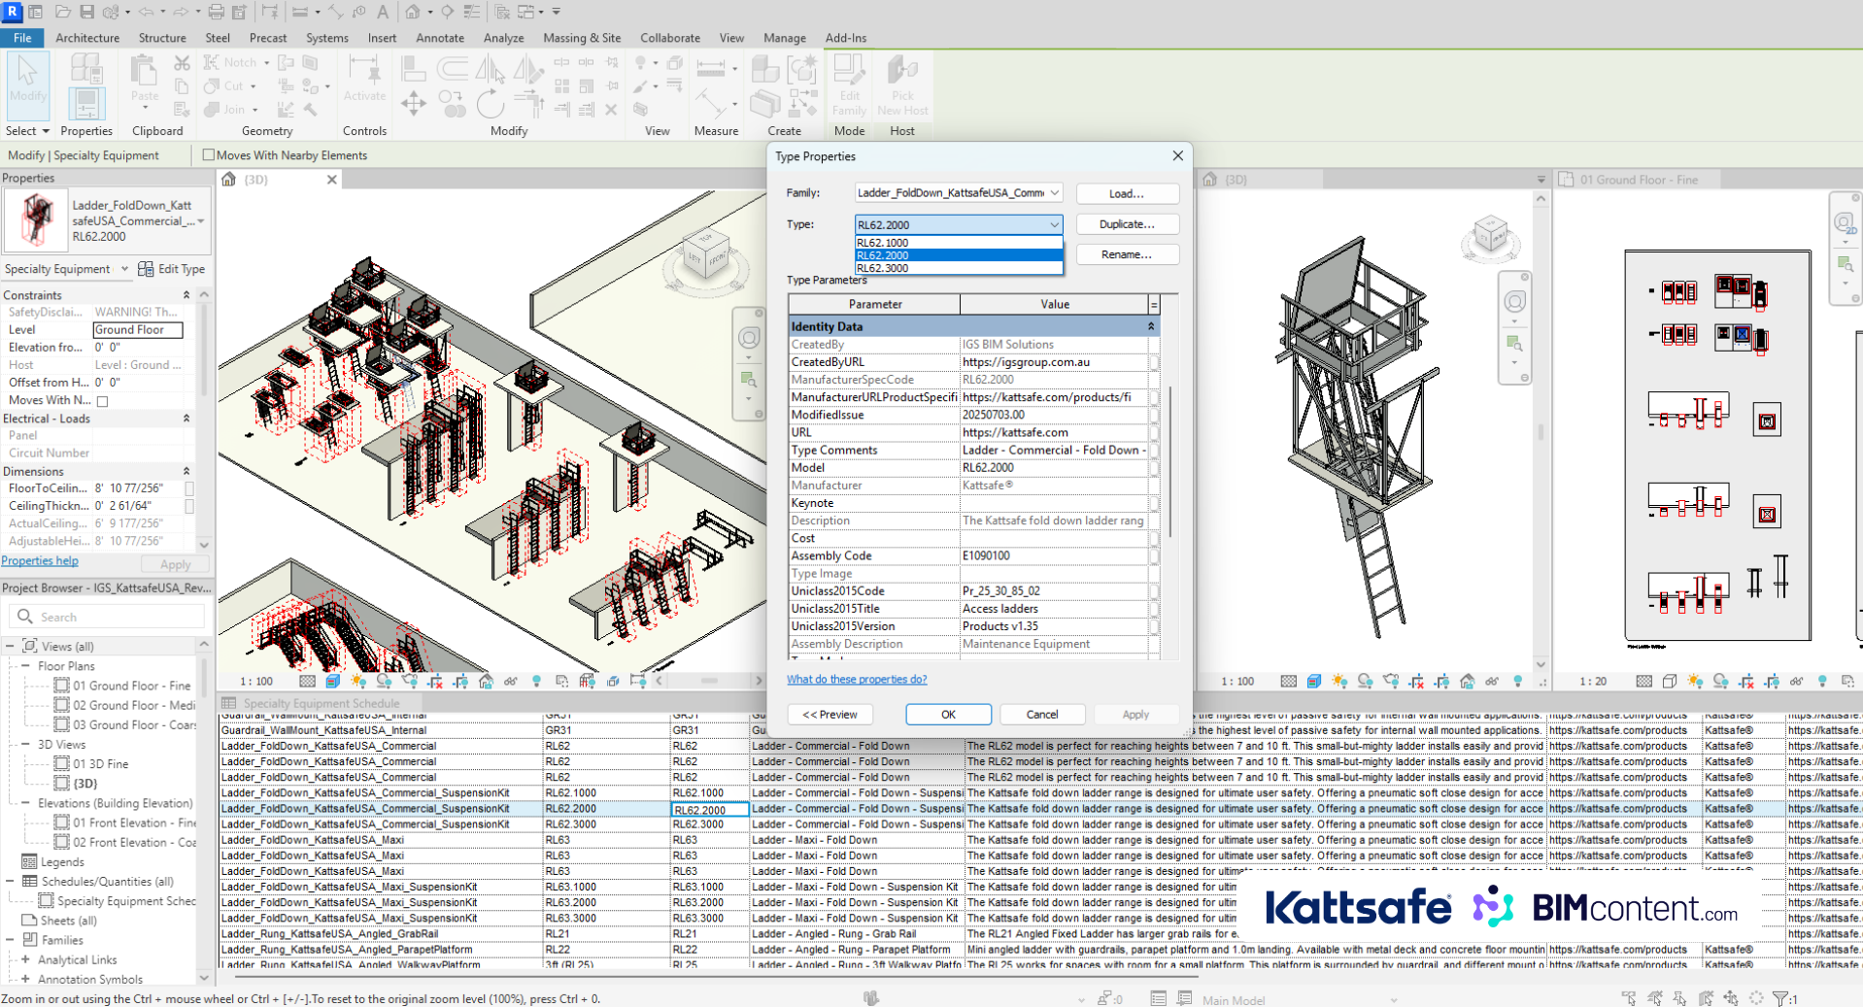Image resolution: width=1863 pixels, height=1007 pixels.
Task: Collapse the Floor Plans tree node
Action: [25, 666]
